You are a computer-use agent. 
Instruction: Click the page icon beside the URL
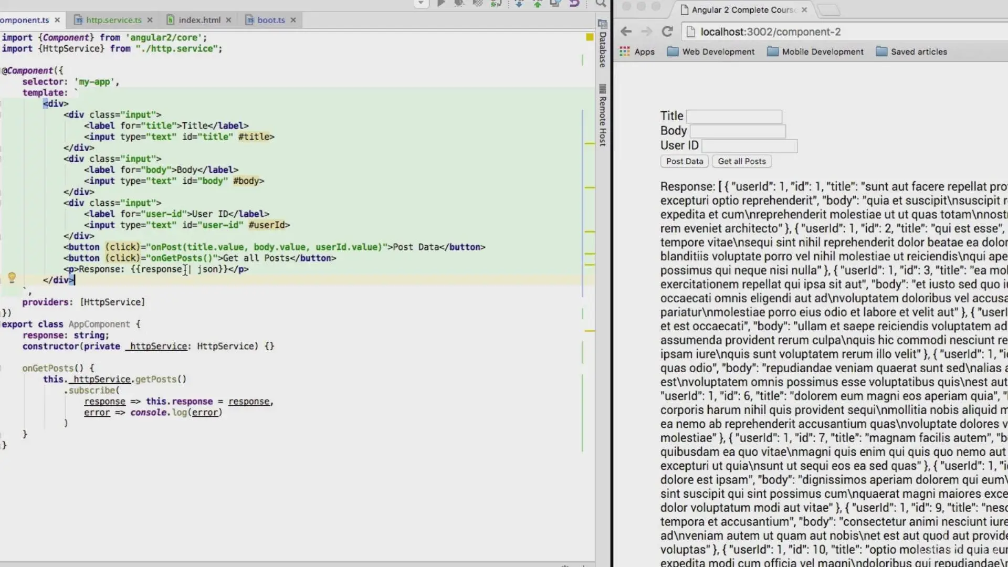click(x=691, y=31)
